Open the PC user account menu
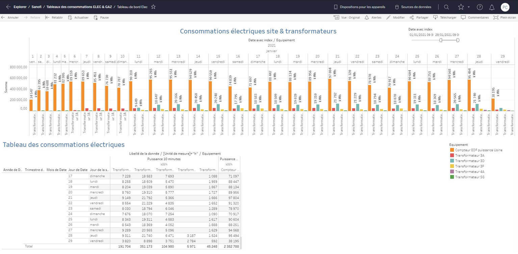Screen dimensions: 518x254 [505, 7]
